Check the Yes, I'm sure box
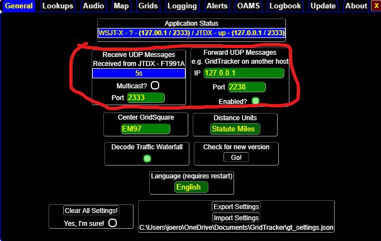This screenshot has height=241, width=381. pyautogui.click(x=112, y=223)
